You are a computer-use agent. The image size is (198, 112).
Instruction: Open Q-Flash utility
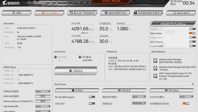(x=77, y=90)
